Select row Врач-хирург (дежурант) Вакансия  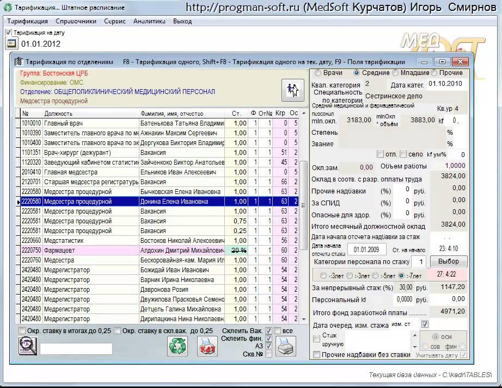160,153
